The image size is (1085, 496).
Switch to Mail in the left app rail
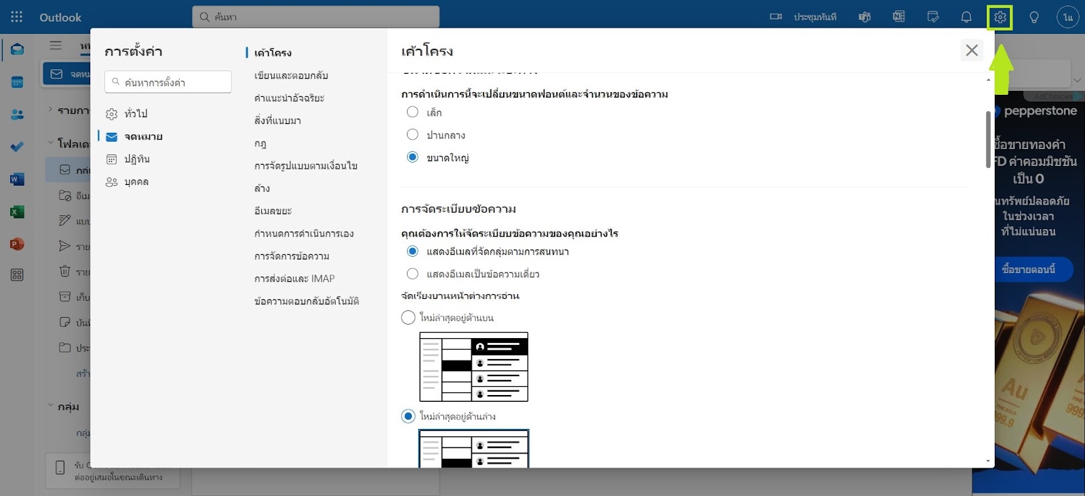17,49
